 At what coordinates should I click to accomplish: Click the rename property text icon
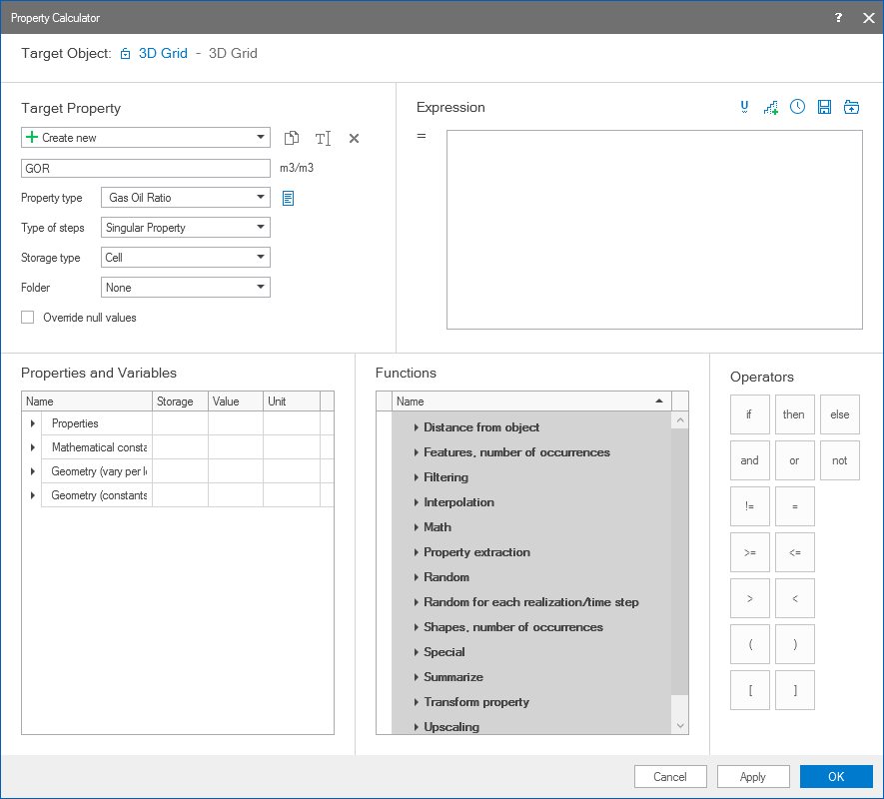pos(323,138)
